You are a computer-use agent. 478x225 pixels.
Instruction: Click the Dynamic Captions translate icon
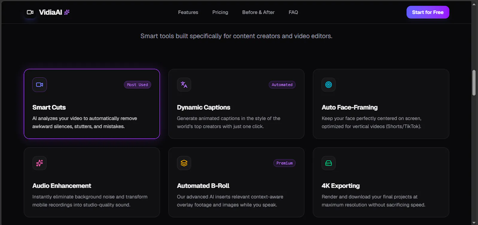(x=184, y=85)
